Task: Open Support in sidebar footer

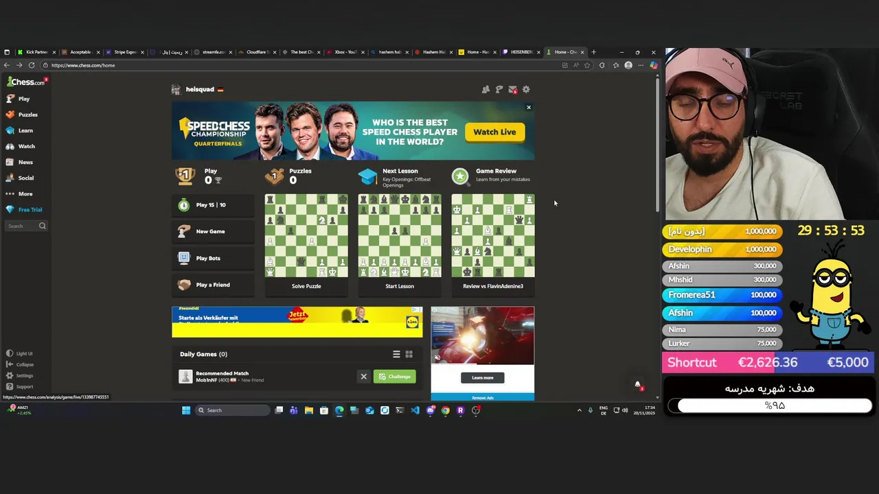Action: 20,386
